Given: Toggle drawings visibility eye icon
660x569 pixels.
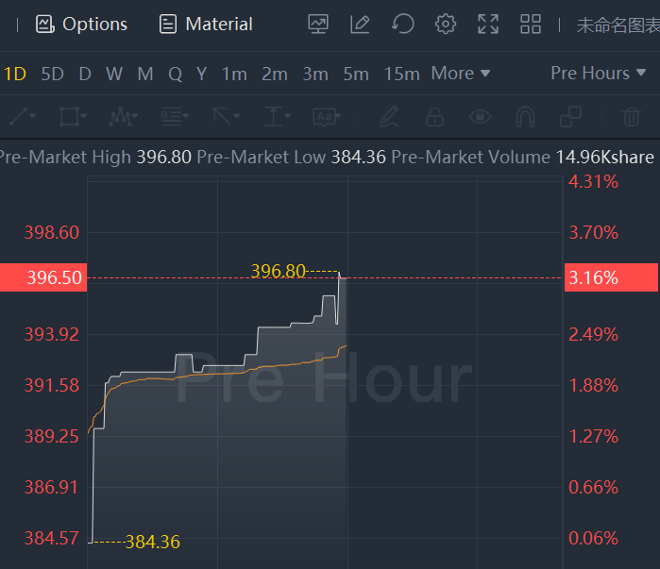Looking at the screenshot, I should pos(481,117).
